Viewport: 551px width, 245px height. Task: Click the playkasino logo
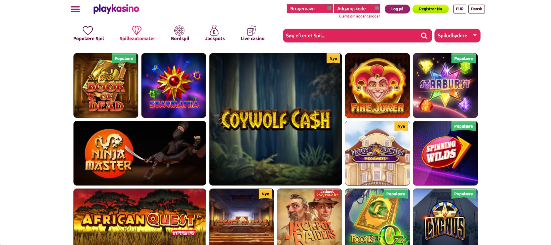point(116,9)
